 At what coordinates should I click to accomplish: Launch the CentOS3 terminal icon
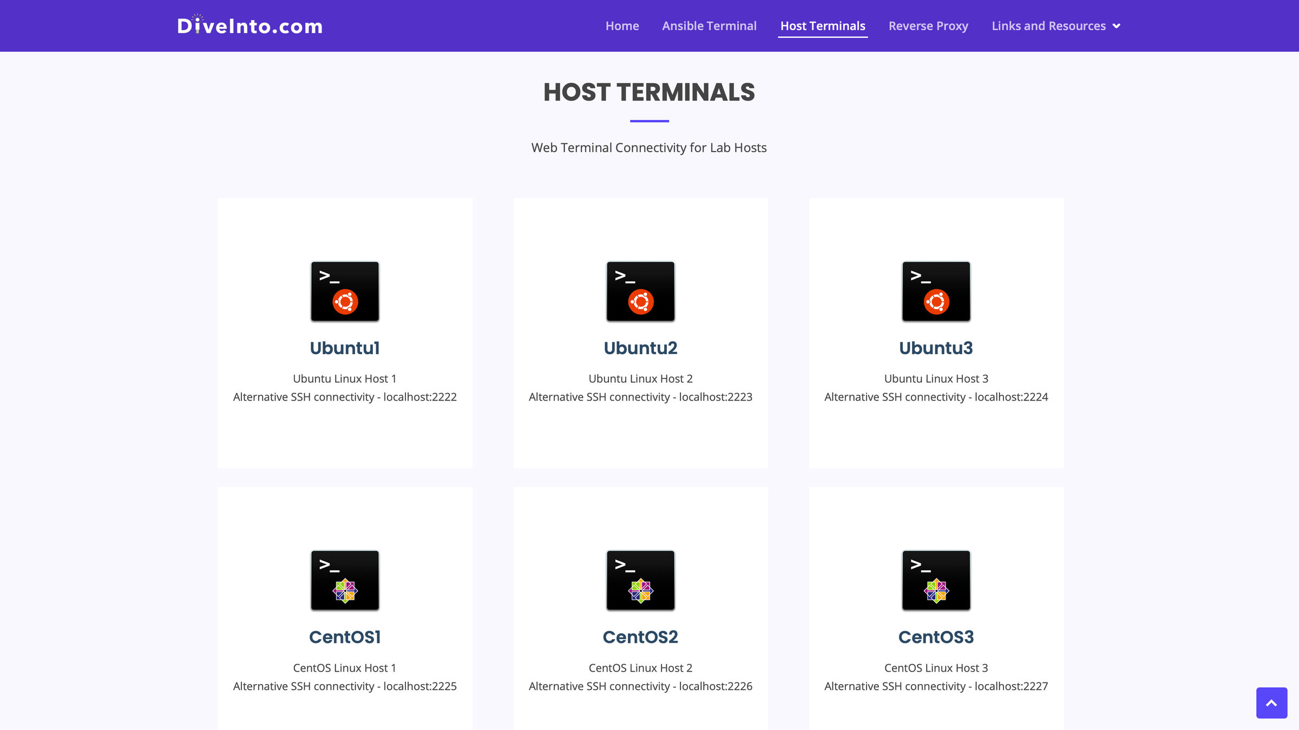tap(936, 580)
